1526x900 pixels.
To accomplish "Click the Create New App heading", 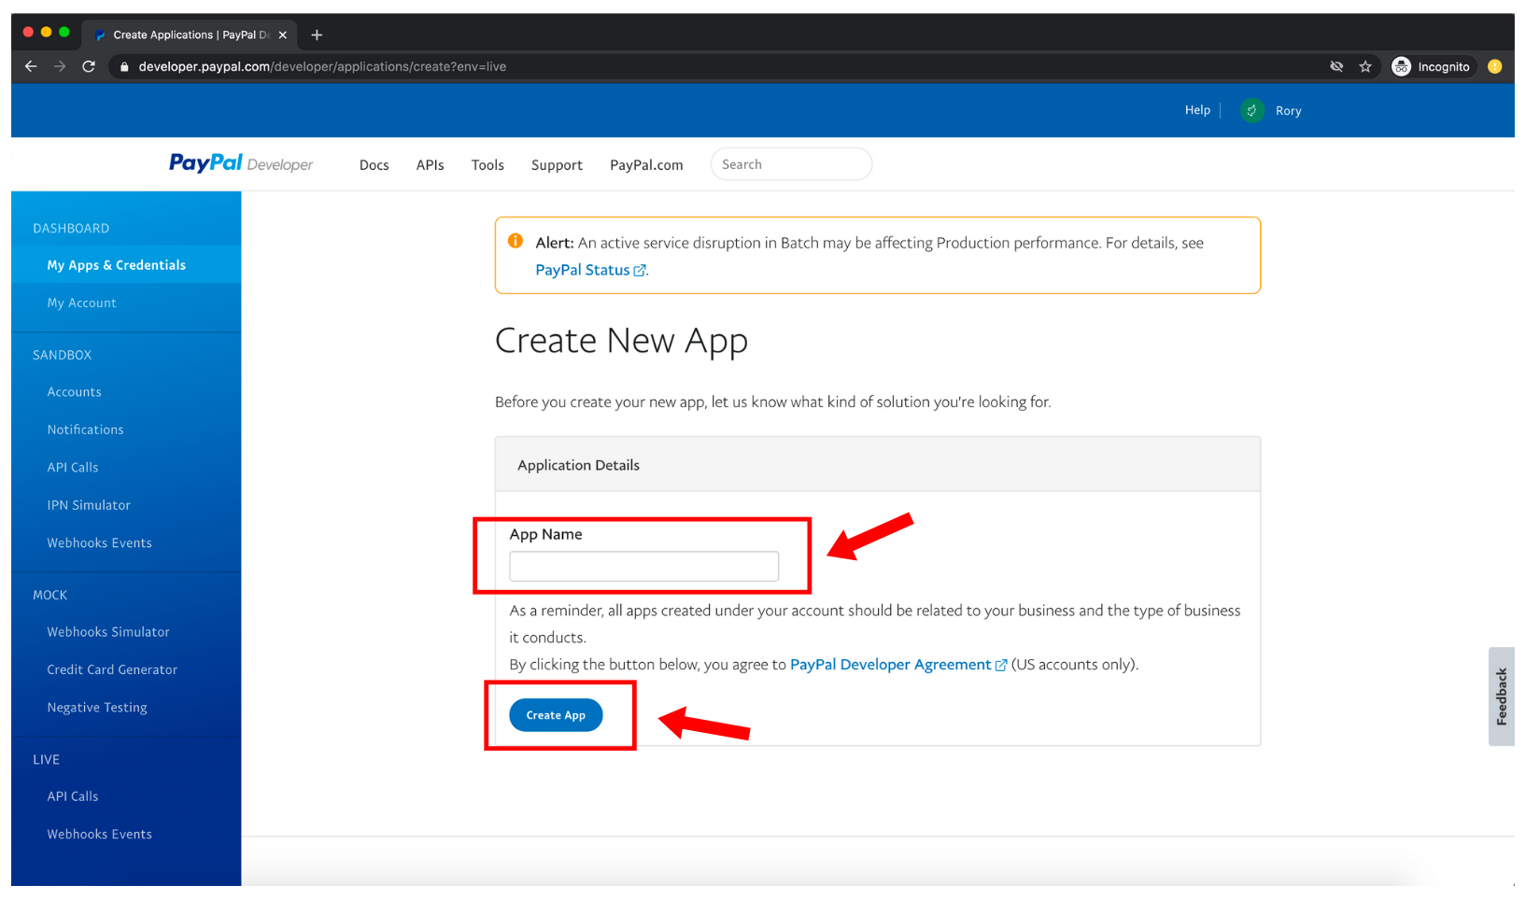I will (621, 342).
